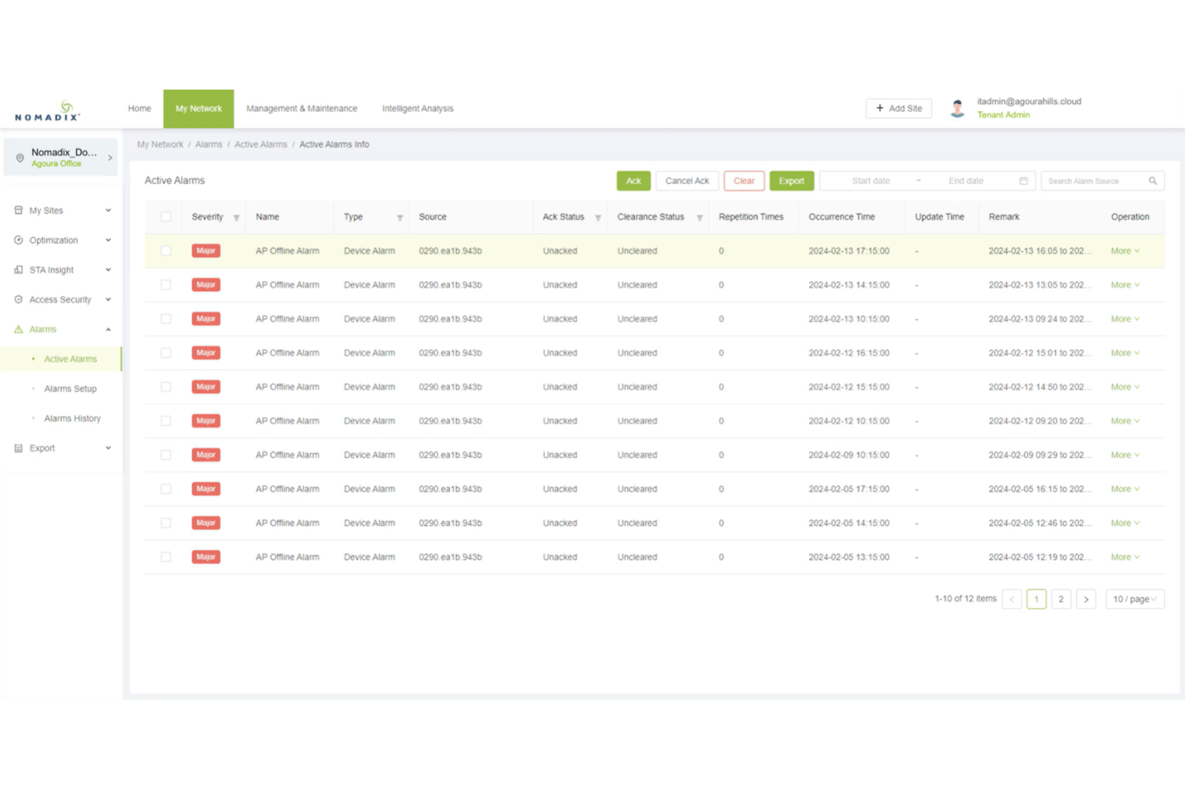Click the Optimization sidebar icon
1185x790 pixels.
(18, 240)
